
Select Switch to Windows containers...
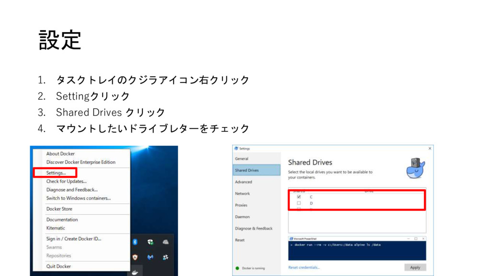pos(78,198)
